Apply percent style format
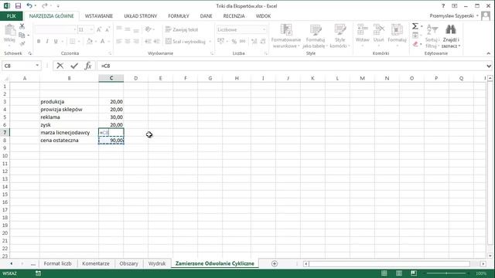Screen dimensions: 495x278 234,41
